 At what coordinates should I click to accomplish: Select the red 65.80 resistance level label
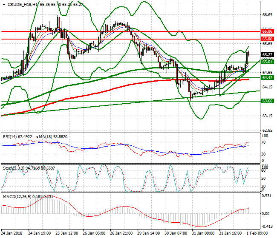pos(267,39)
